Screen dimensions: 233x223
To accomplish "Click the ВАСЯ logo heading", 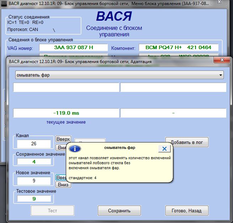I will coord(114,16).
